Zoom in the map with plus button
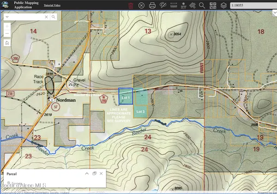This screenshot has width=277, height=194. [x=7, y=26]
